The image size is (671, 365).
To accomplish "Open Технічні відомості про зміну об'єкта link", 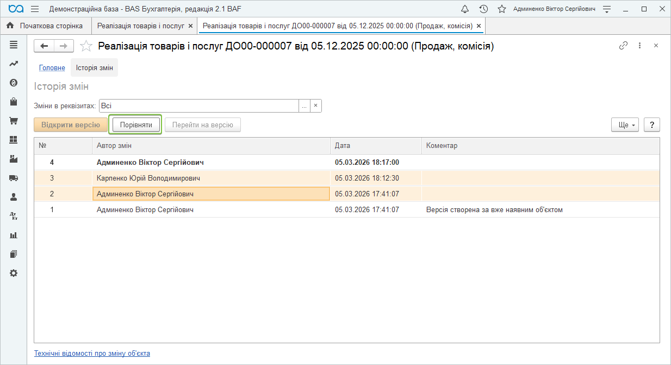I will pos(92,353).
